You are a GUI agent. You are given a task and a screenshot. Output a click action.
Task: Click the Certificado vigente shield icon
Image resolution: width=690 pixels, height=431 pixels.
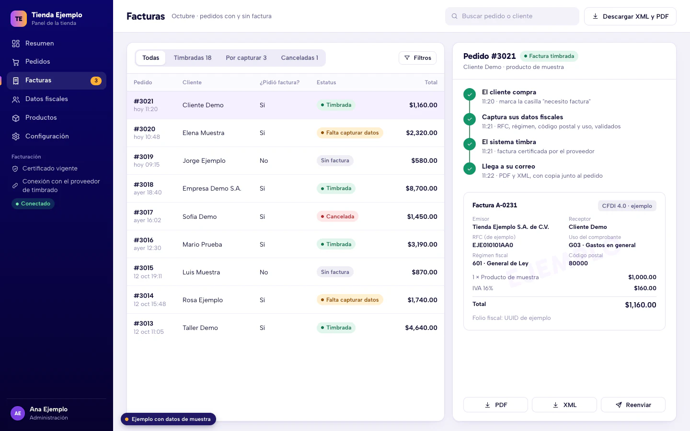(x=15, y=169)
